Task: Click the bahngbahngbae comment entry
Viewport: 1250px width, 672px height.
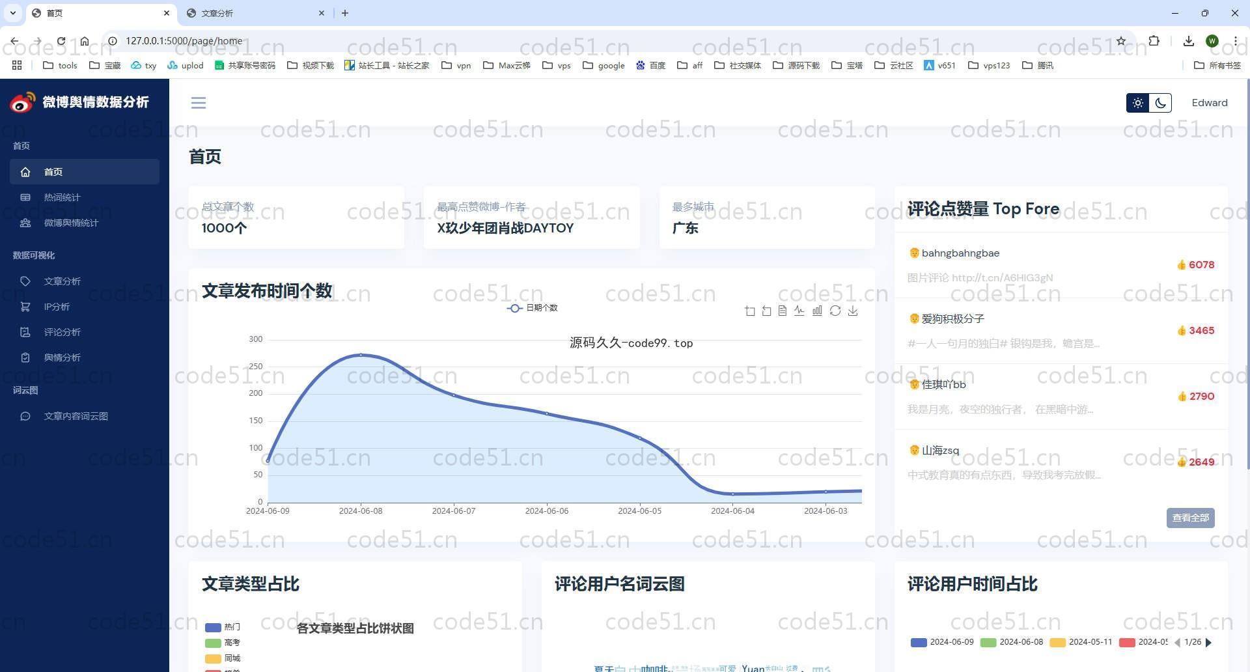Action: (x=1061, y=265)
